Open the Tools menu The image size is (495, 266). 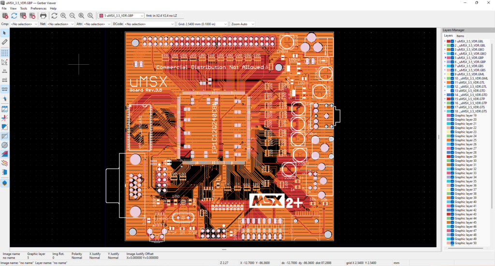[23, 9]
